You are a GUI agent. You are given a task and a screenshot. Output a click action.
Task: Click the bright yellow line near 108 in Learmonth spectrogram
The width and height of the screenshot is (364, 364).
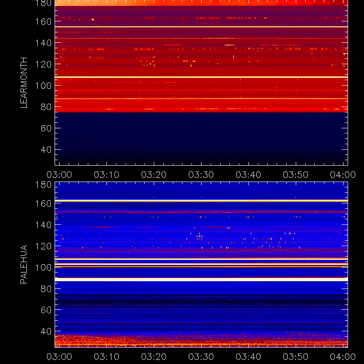[x=201, y=77]
